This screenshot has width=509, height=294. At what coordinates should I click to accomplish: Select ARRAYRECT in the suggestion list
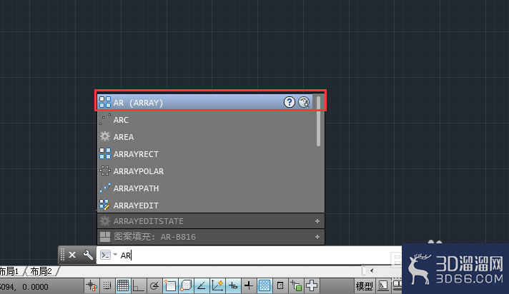click(205, 154)
